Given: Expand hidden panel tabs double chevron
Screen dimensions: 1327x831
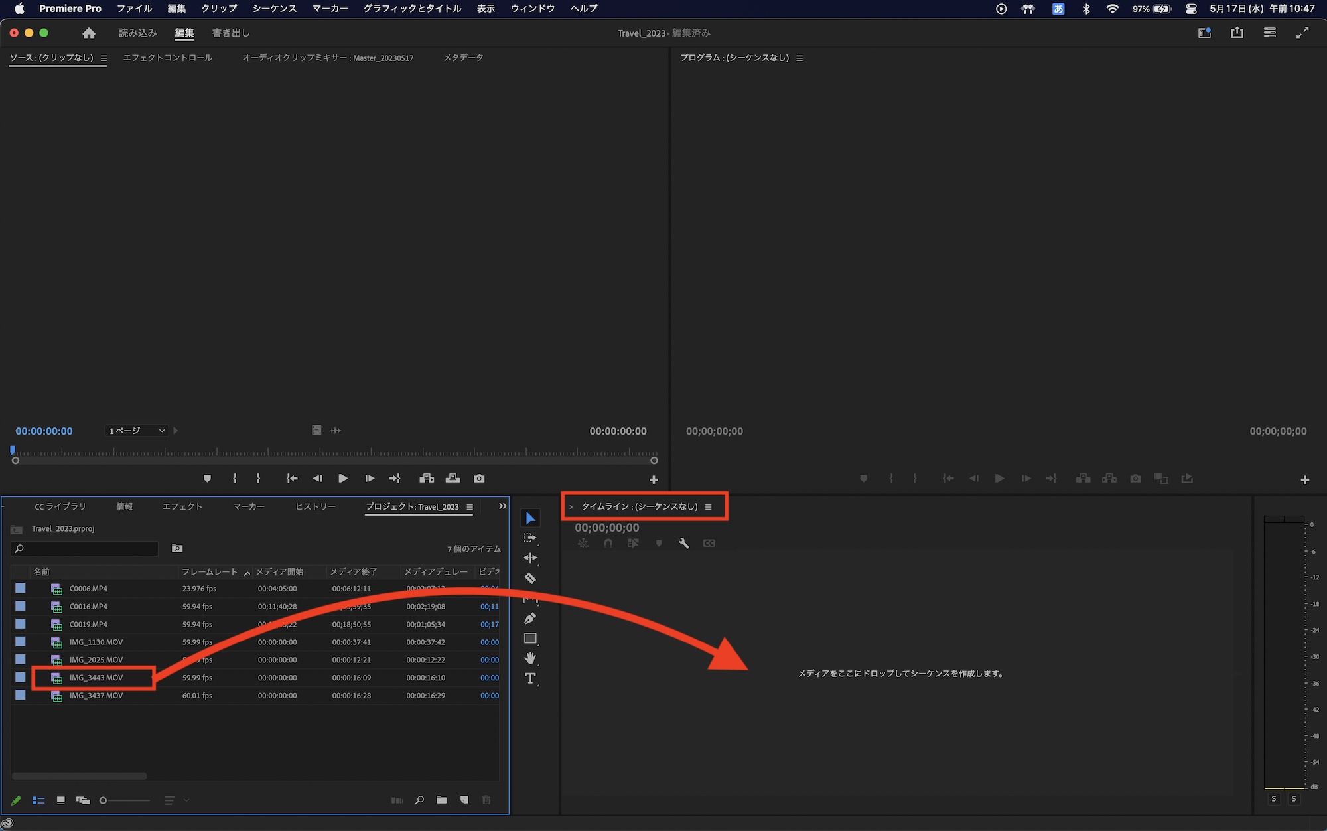Looking at the screenshot, I should 502,506.
